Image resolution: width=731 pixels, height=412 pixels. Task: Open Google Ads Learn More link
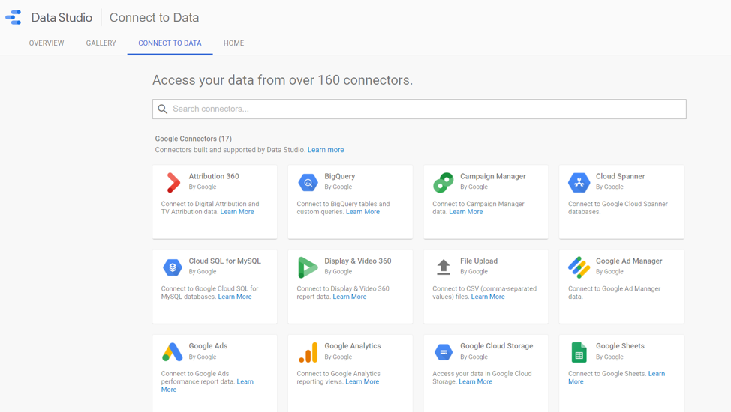(245, 381)
